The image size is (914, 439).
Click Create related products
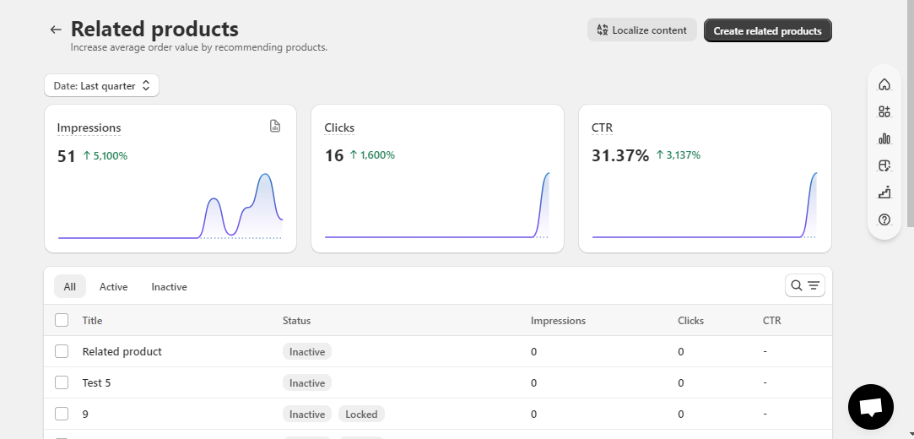tap(768, 31)
